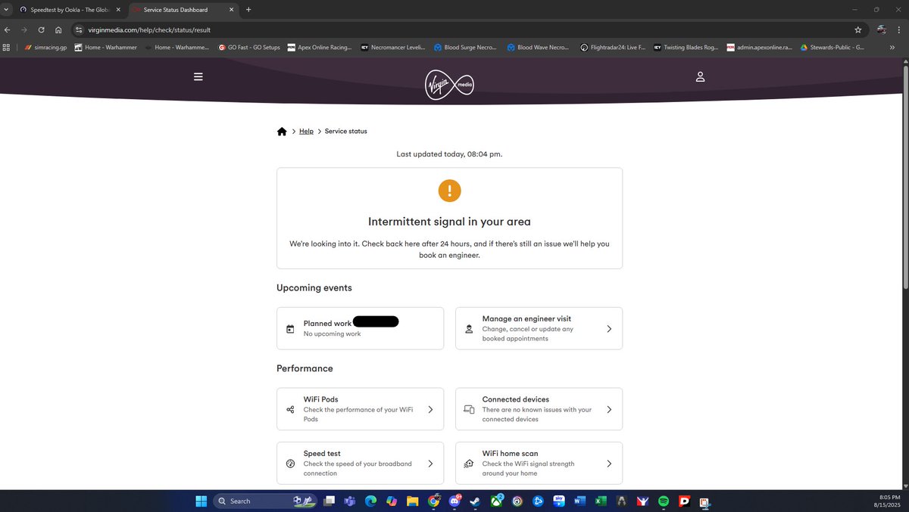Open the Apex Online Racing bookmark
The width and height of the screenshot is (909, 512).
click(320, 47)
